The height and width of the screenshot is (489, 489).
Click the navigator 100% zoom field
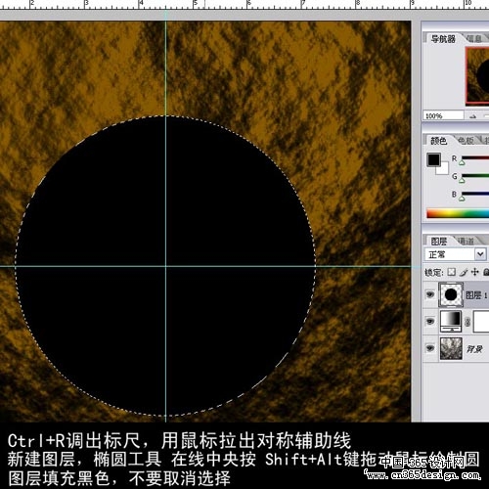[x=443, y=115]
